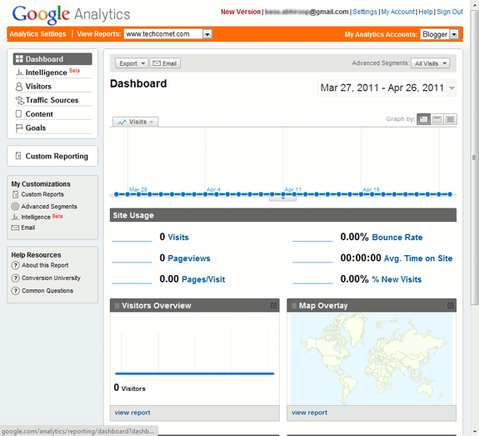The width and height of the screenshot is (479, 436).
Task: Click the Visitors Overview sparkline chart
Action: [195, 353]
